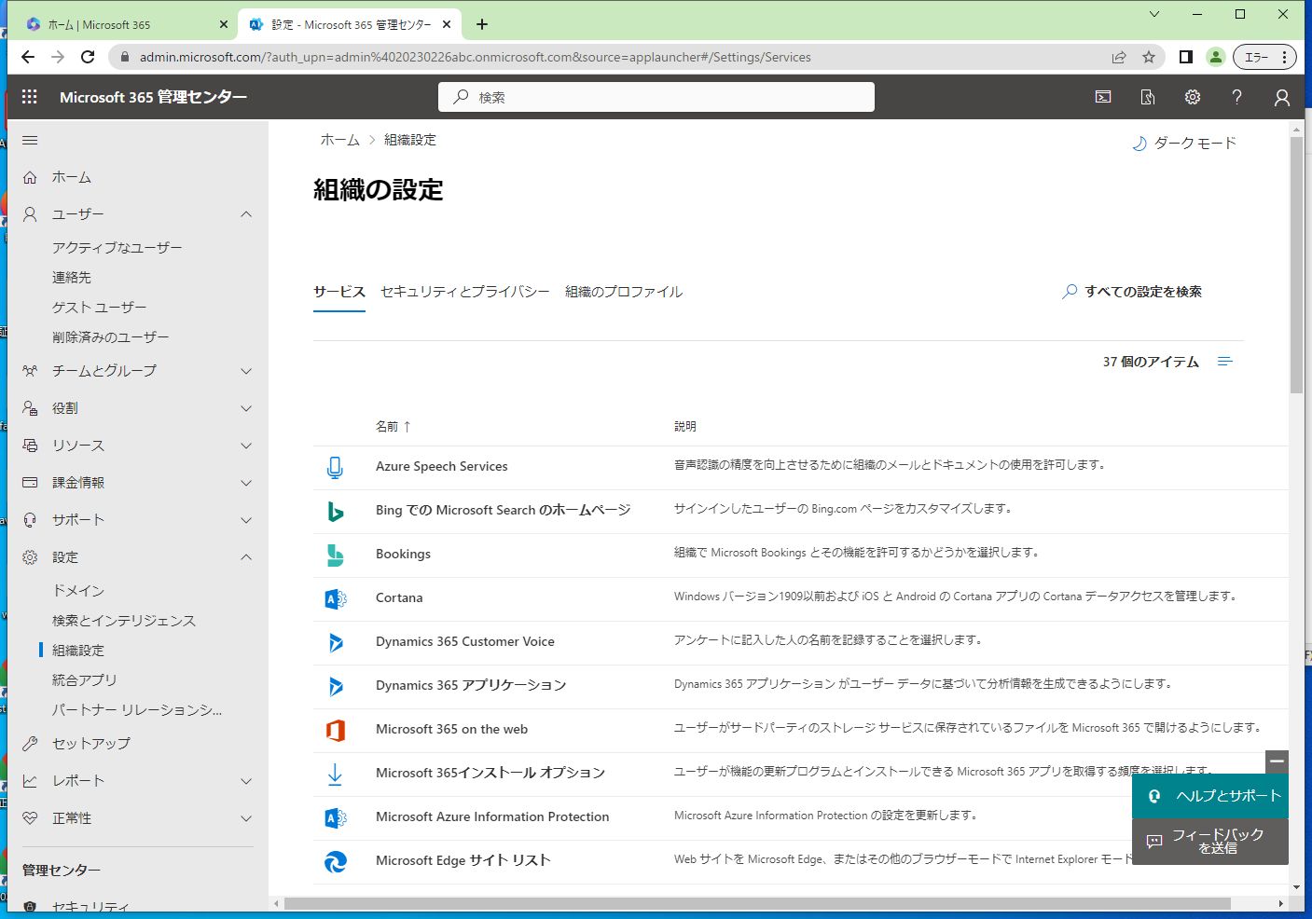Image resolution: width=1312 pixels, height=919 pixels.
Task: Expand リソース section
Action: pos(246,446)
